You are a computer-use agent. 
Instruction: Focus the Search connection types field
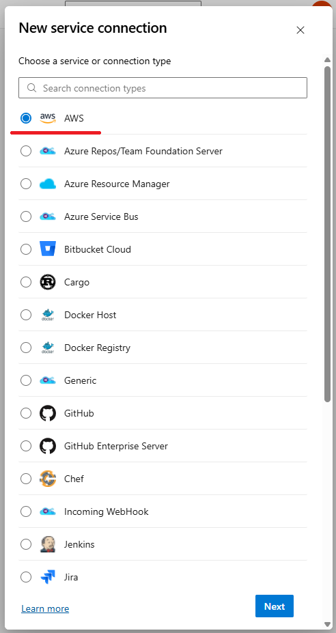(x=163, y=87)
